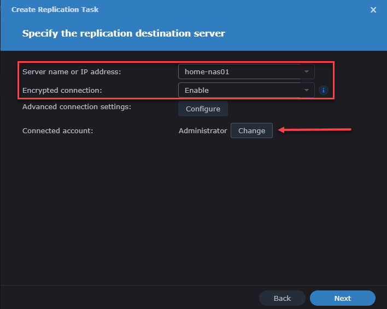Viewport: 387px width, 309px height.
Task: Change the connected account
Action: point(251,130)
